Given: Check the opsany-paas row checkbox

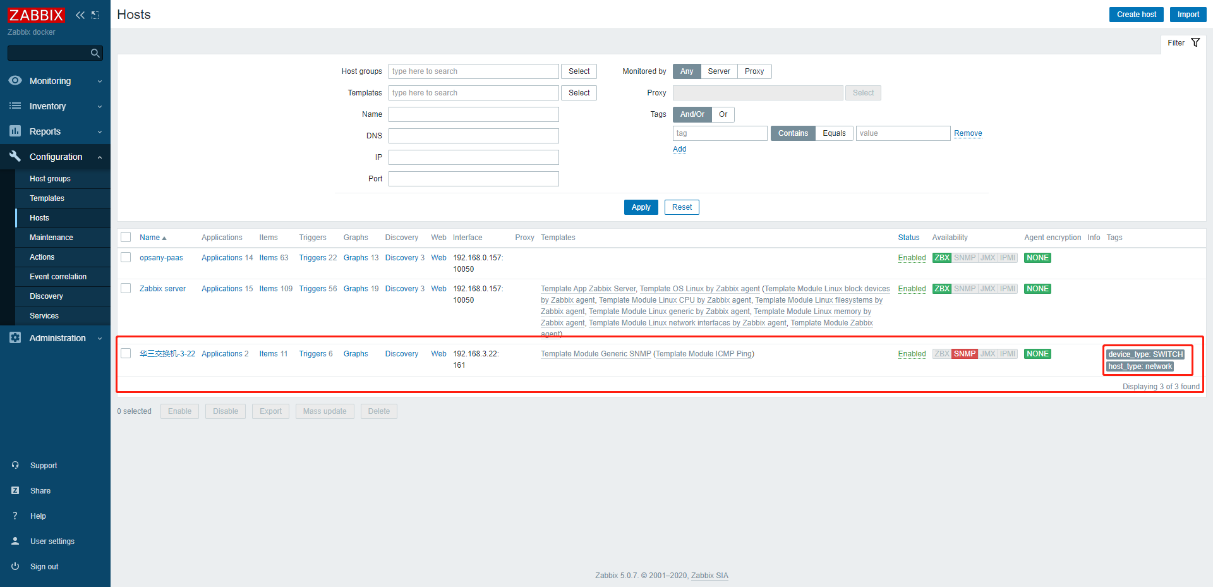Looking at the screenshot, I should click(x=126, y=257).
